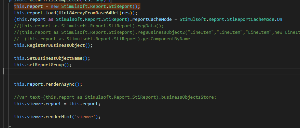
Task: Click the highlighted 'new Stimulsoft.Report.StiReport()' line
Action: click(77, 6)
